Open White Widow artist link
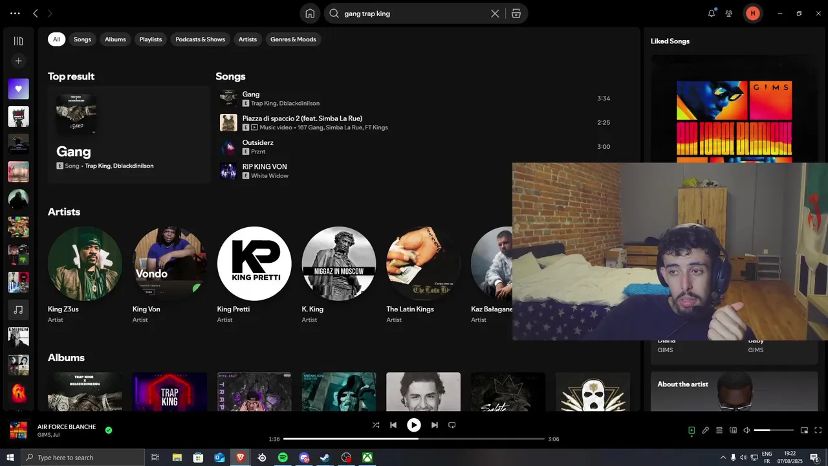This screenshot has width=828, height=466. point(270,176)
